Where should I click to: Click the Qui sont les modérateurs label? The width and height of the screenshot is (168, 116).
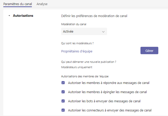(x=77, y=43)
